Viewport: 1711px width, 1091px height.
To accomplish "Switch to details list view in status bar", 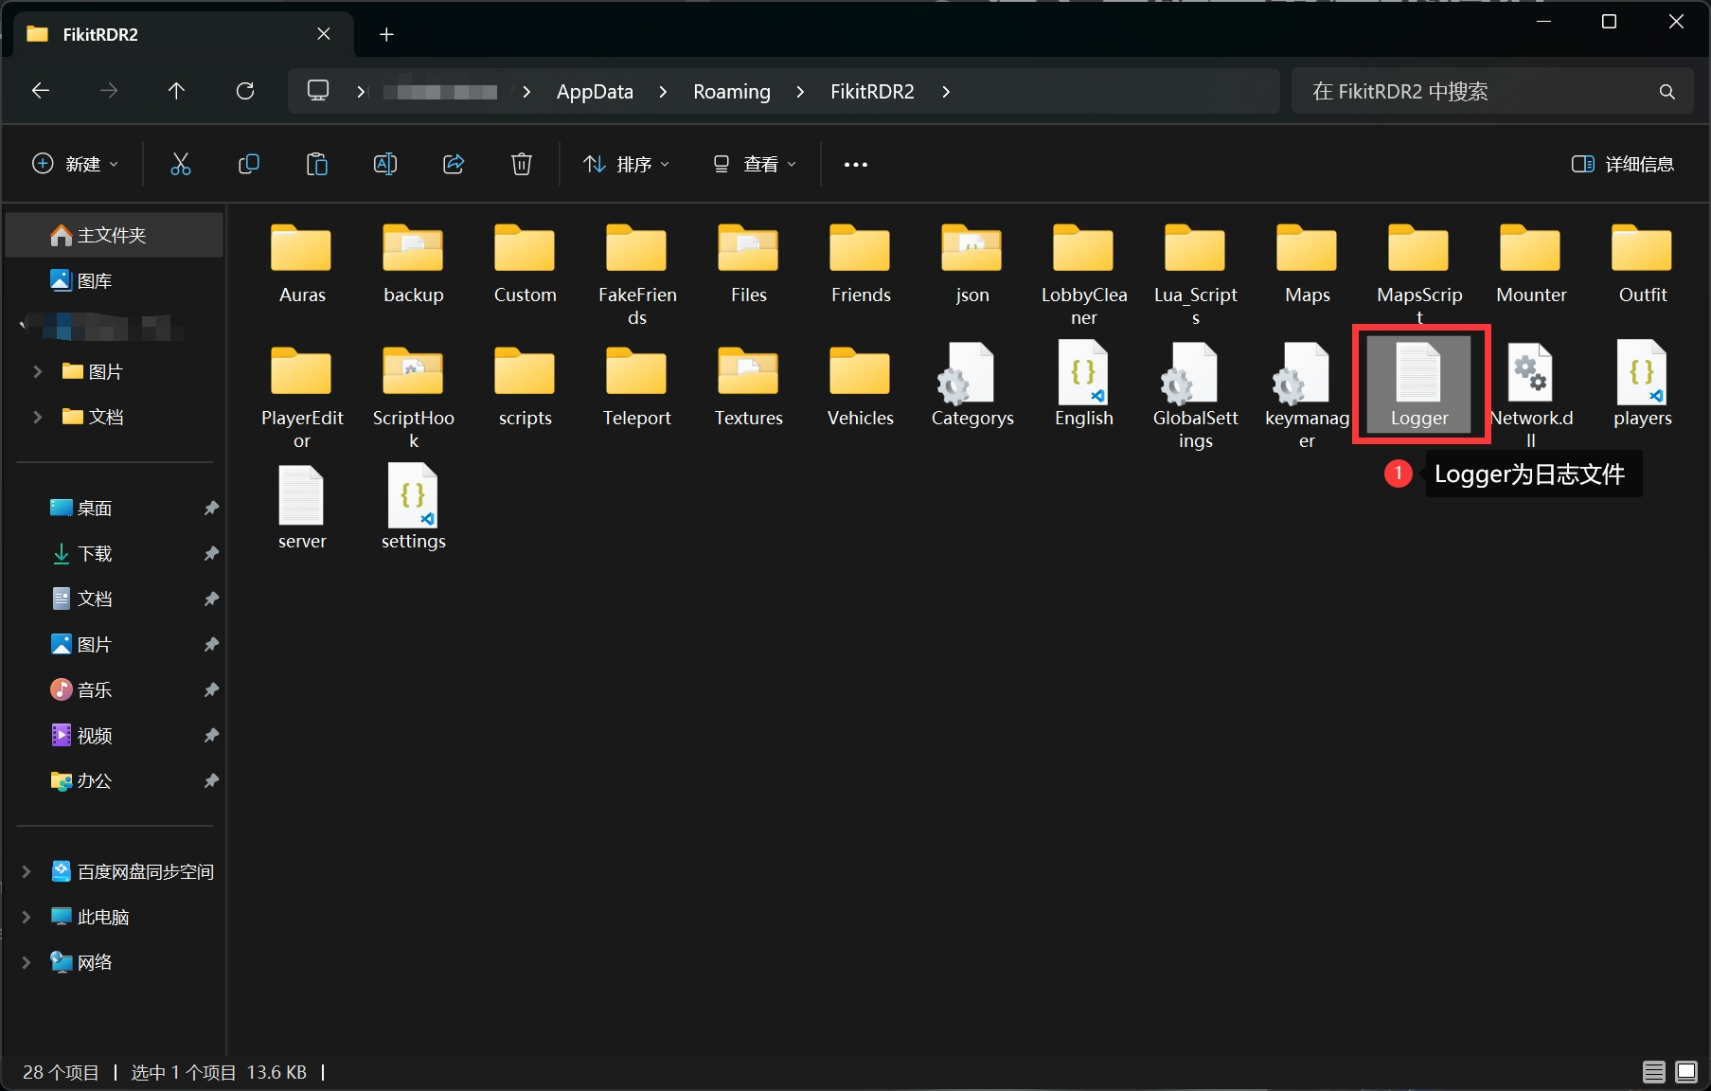I will pos(1653,1072).
